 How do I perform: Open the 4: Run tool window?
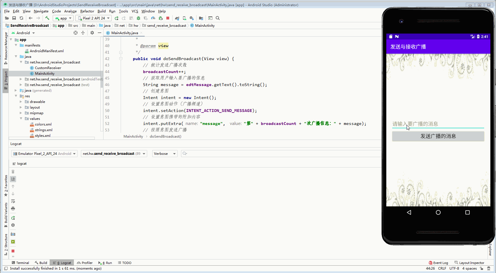click(105, 263)
